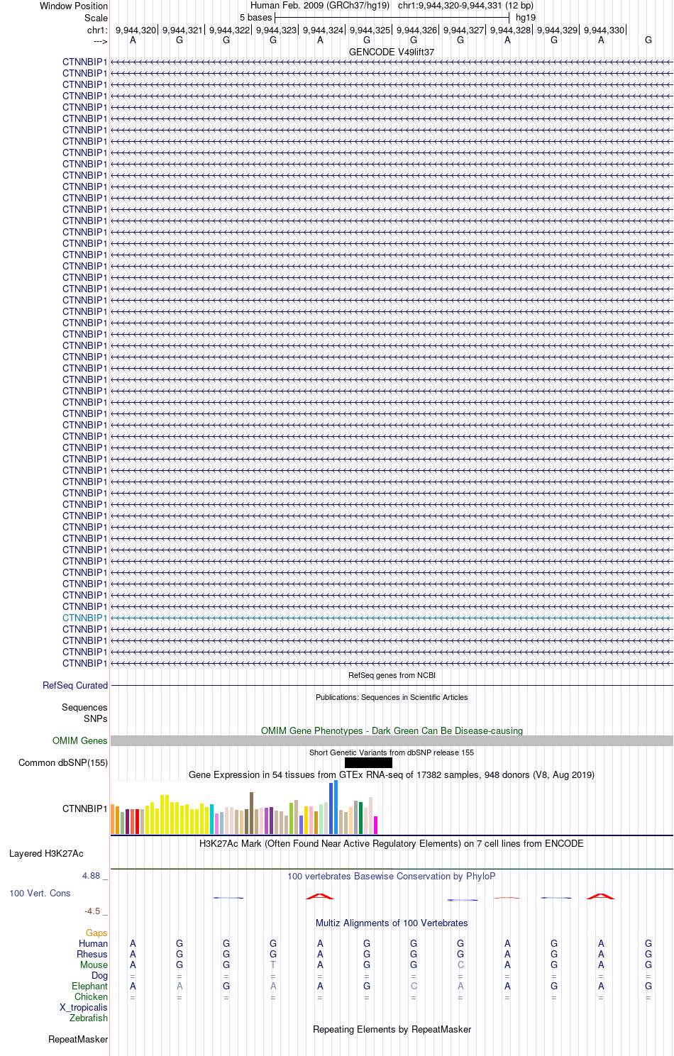Viewport: 674px width, 1056px height.
Task: Open the OMIM Genes track label
Action: [80, 740]
